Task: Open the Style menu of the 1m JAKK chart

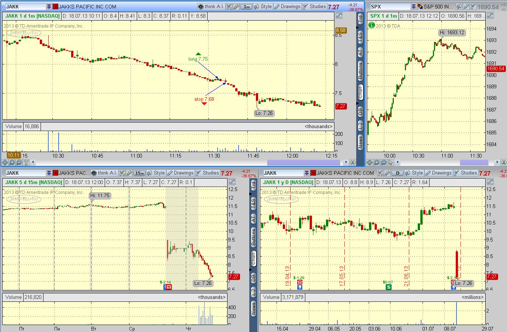Action: (262, 7)
